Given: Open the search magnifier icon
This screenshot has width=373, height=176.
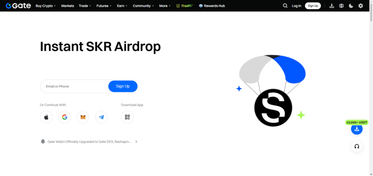Looking at the screenshot, I should 285,6.
